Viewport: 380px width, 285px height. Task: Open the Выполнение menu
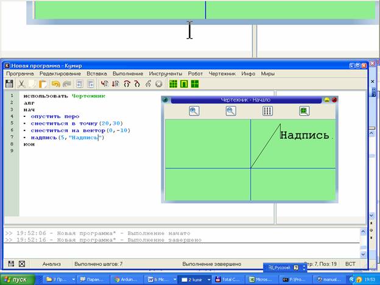click(128, 74)
